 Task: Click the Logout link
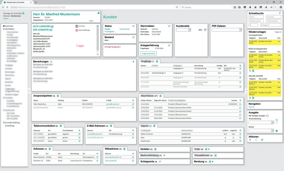point(6,18)
